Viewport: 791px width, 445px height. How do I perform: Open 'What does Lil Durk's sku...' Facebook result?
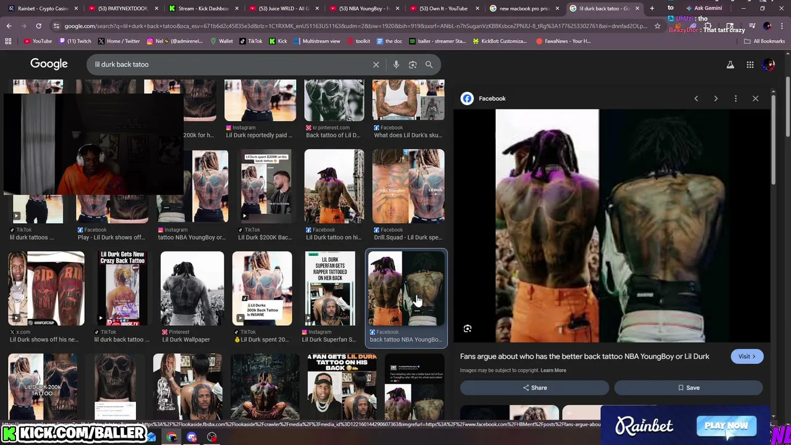(x=408, y=109)
